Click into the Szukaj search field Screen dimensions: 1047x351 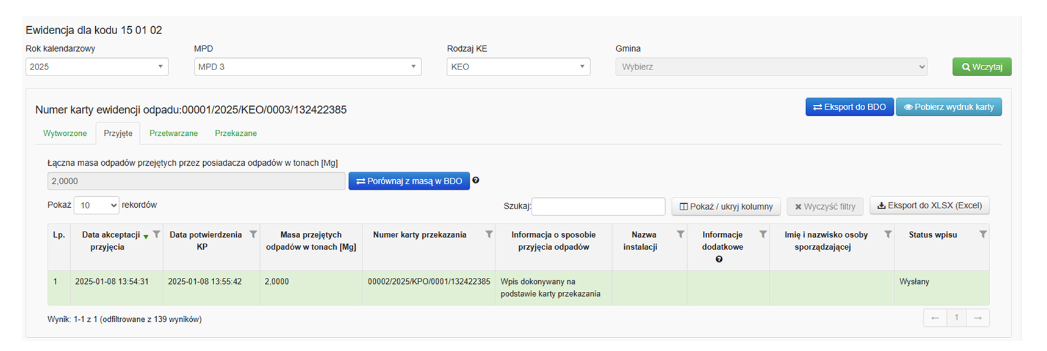[598, 207]
